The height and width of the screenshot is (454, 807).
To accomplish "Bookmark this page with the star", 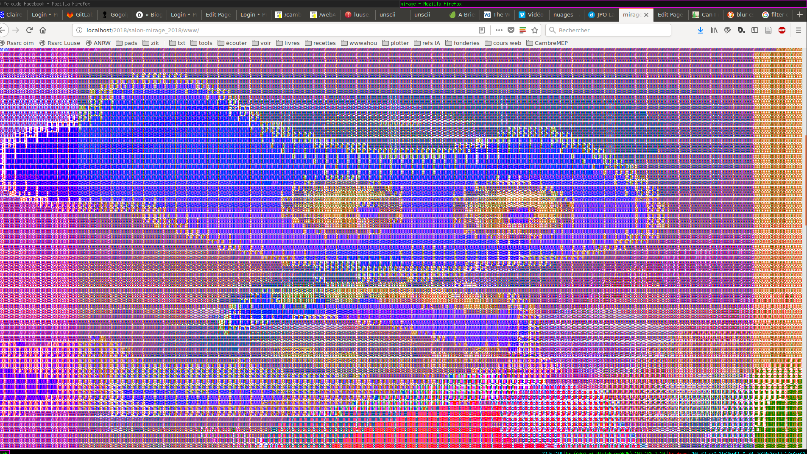I will 535,30.
